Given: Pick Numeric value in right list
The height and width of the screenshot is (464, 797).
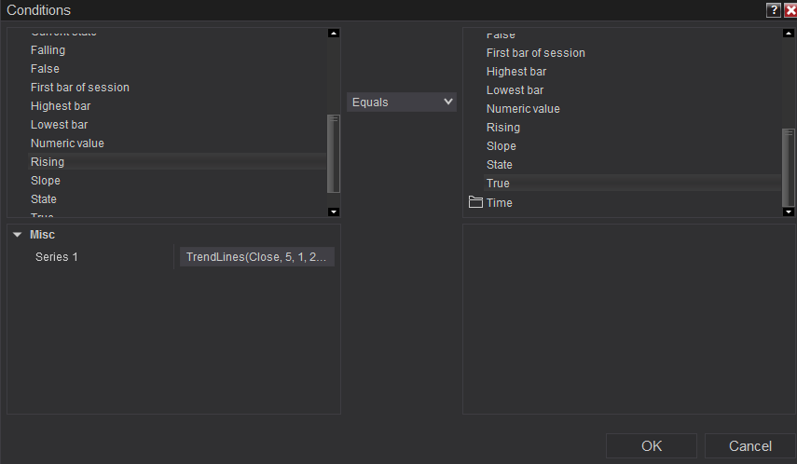Looking at the screenshot, I should (523, 109).
